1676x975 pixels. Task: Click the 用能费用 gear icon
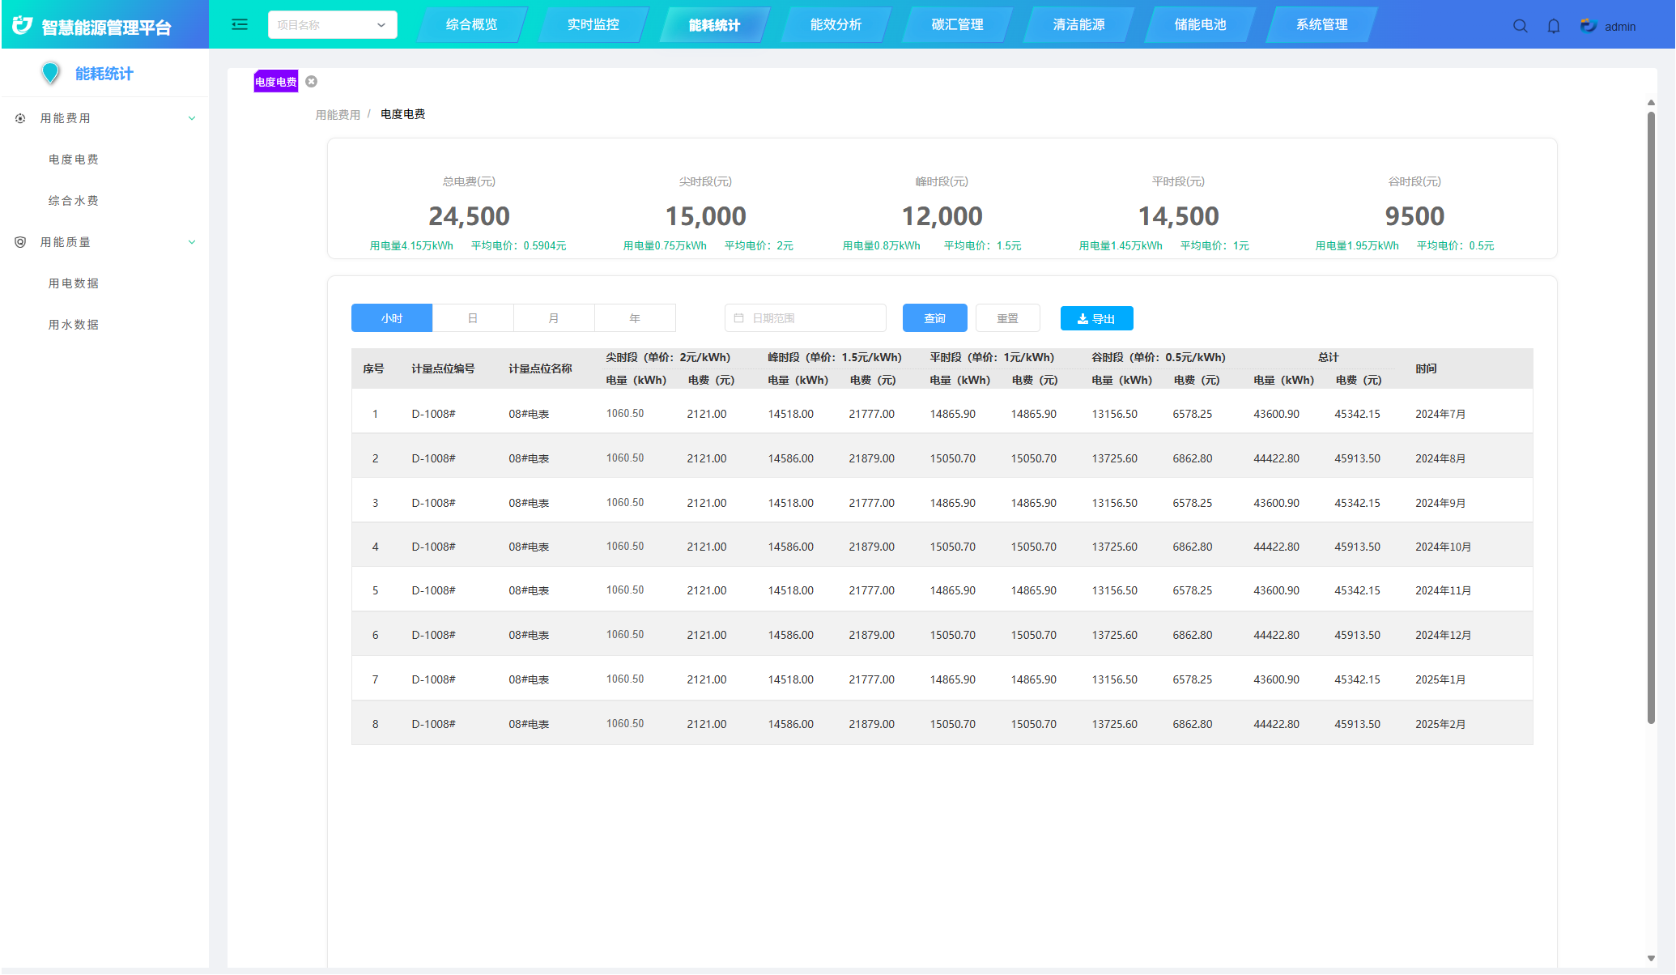point(20,118)
